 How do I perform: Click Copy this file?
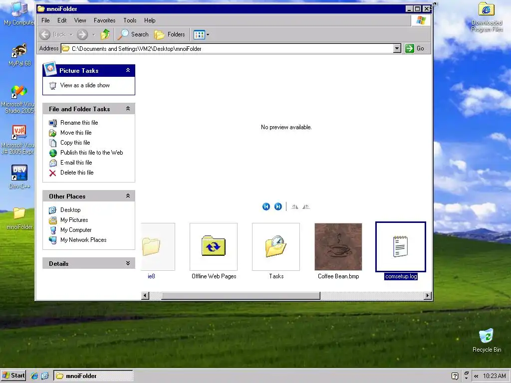pos(75,143)
